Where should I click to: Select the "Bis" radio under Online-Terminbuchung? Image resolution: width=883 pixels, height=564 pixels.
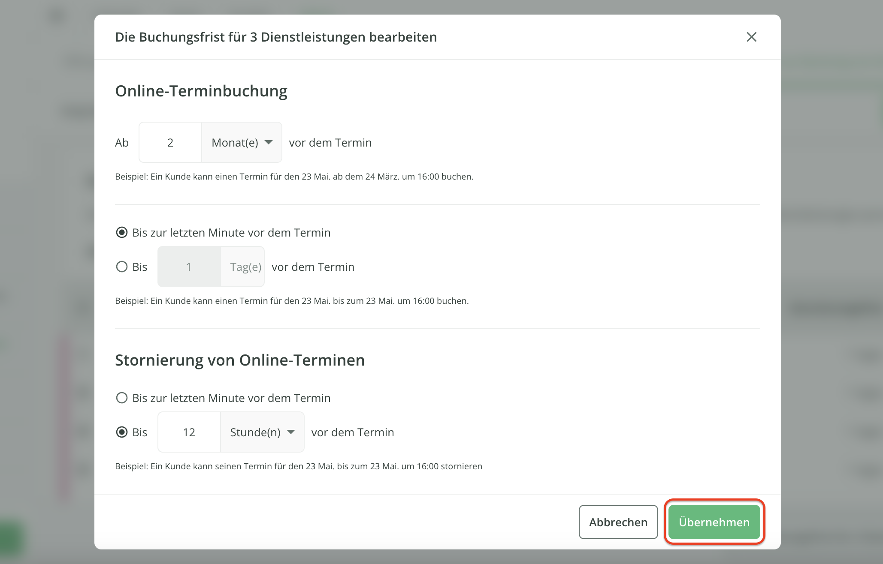click(x=122, y=267)
